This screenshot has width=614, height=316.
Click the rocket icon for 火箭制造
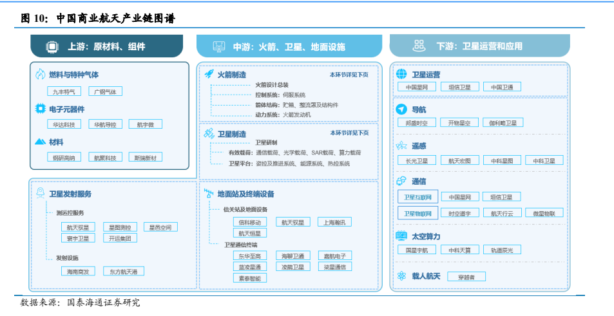pos(209,74)
